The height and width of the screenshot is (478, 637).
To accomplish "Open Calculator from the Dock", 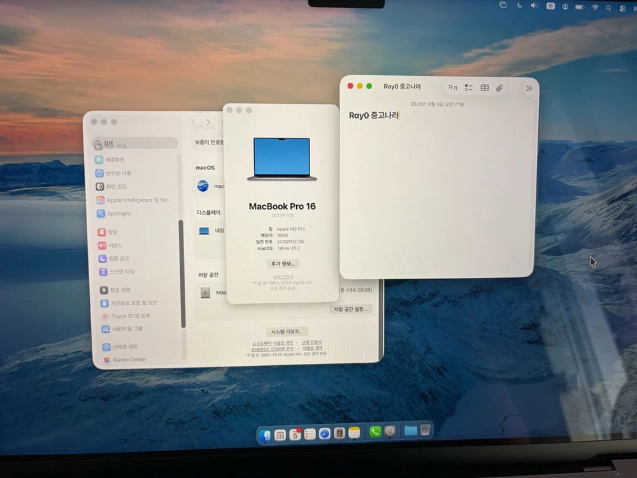I will [340, 433].
